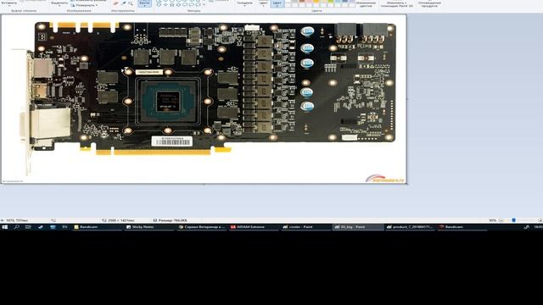Viewport: 543px width, 305px height.
Task: Click the canvas bottom-edge resize handle
Action: click(x=204, y=185)
